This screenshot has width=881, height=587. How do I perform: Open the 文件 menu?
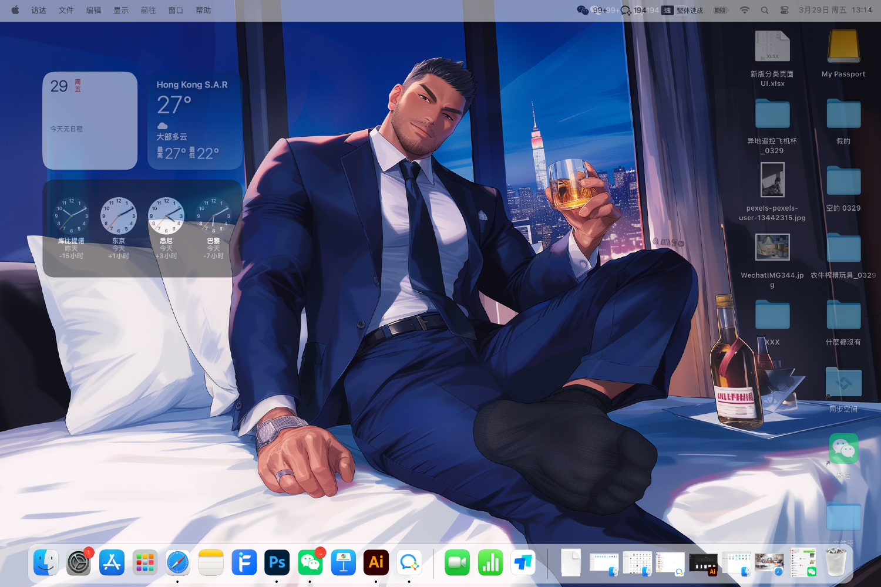click(66, 10)
